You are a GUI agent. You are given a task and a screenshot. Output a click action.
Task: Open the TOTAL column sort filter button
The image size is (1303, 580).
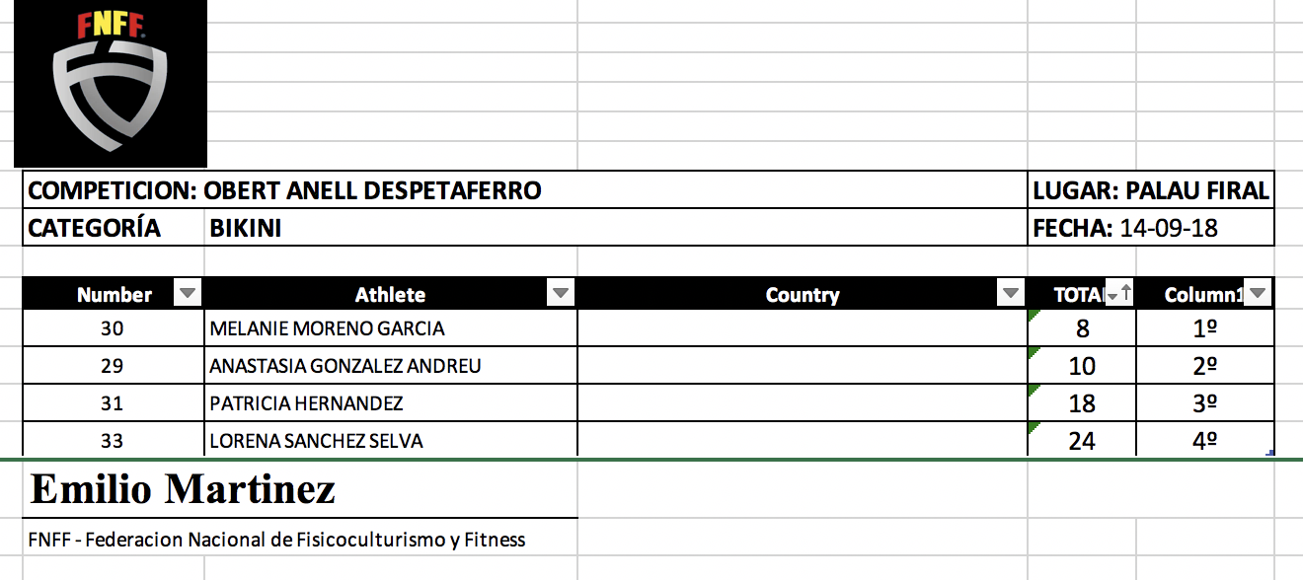click(x=1118, y=294)
